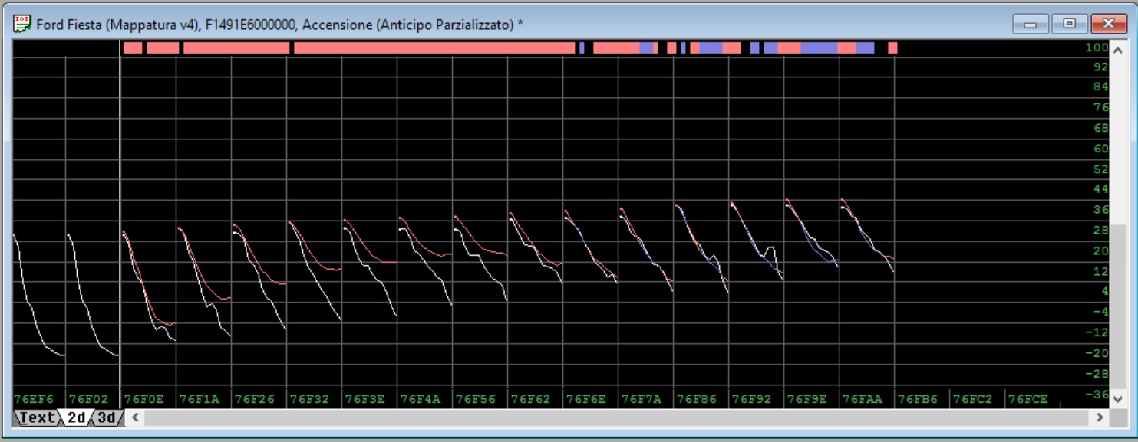The width and height of the screenshot is (1138, 442).
Task: Click the window's application icon in title bar
Action: point(22,24)
